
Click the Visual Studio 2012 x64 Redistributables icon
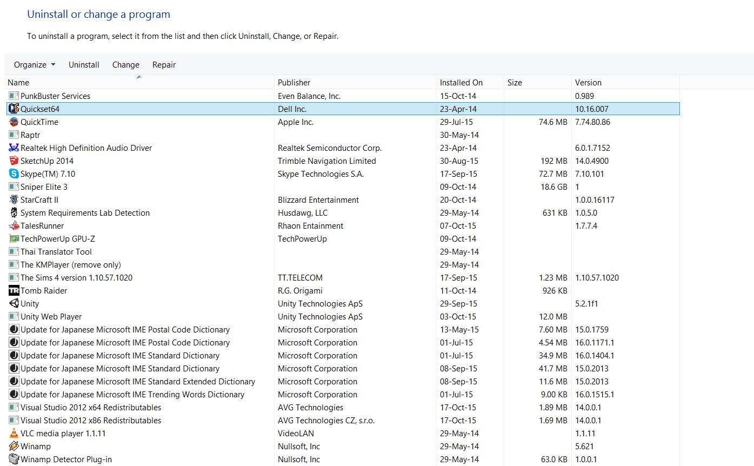[x=14, y=407]
